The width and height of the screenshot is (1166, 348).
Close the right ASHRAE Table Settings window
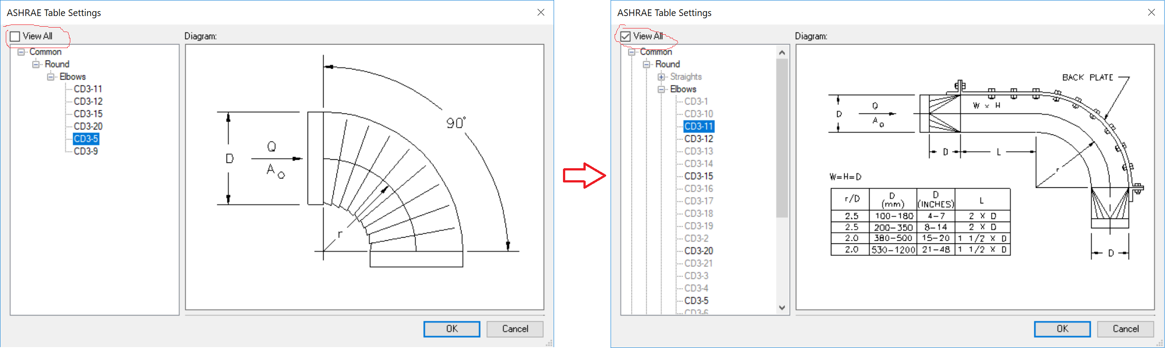pos(1151,12)
